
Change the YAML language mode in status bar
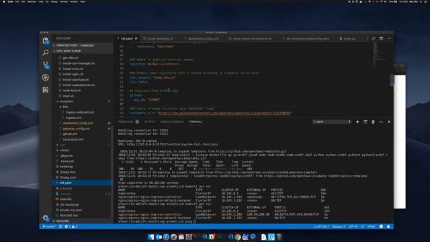click(372, 227)
